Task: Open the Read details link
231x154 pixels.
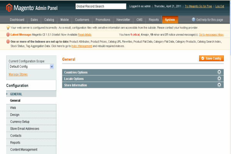Action: (85, 35)
